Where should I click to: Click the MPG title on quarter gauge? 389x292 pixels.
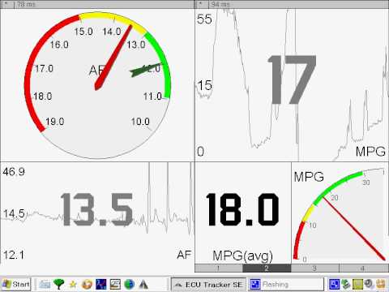309,177
